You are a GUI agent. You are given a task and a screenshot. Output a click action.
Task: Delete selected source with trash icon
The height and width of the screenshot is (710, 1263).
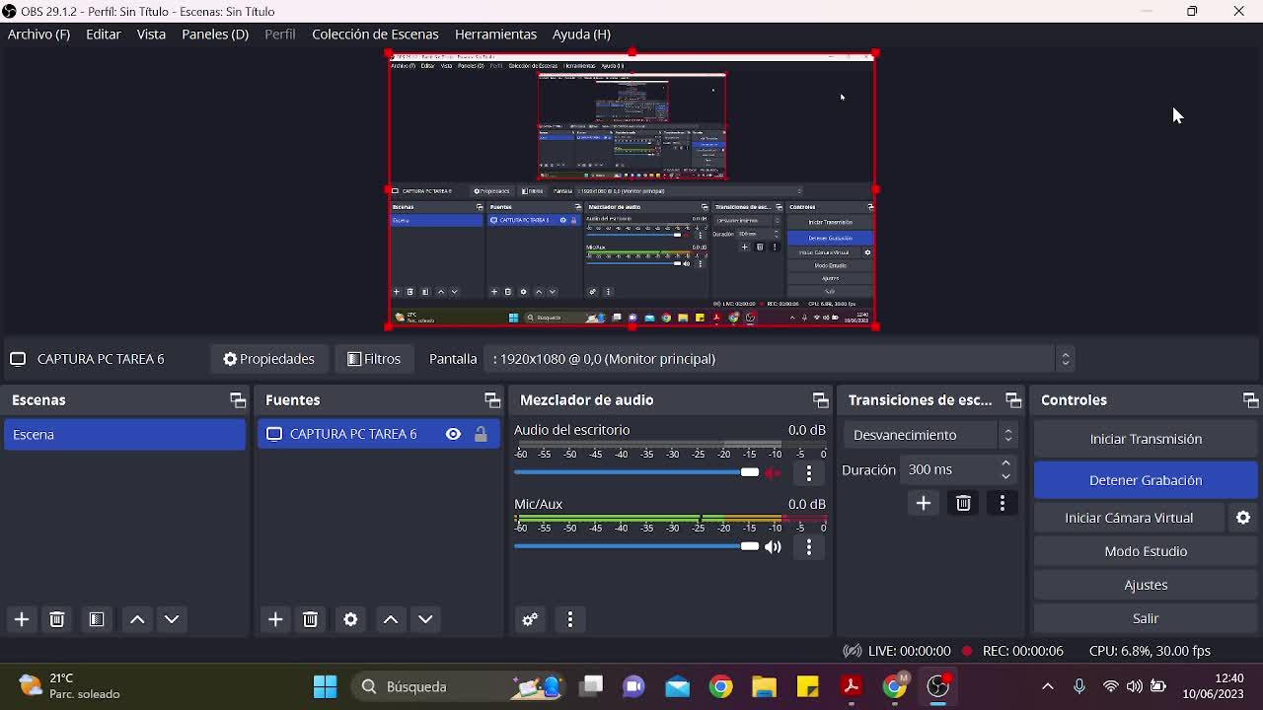pos(310,619)
